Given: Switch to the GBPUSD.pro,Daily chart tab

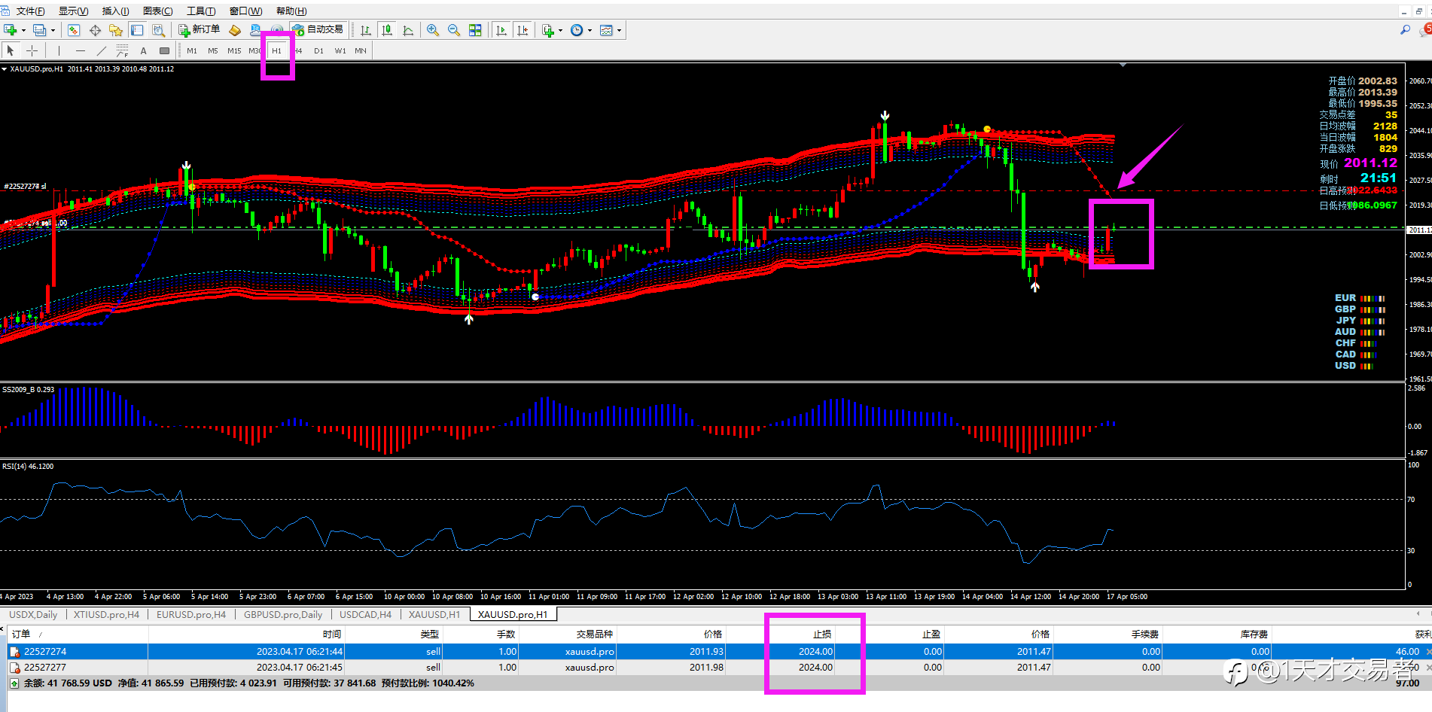Looking at the screenshot, I should point(283,615).
